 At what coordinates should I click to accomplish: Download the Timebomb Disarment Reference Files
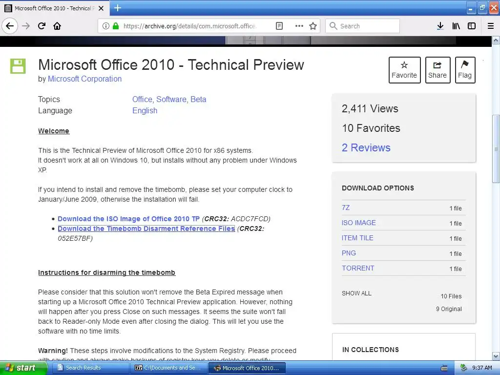pyautogui.click(x=146, y=229)
